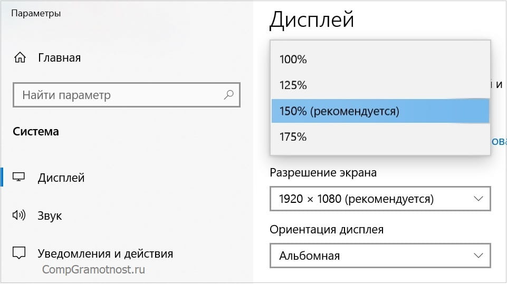Click the magnifier icon in search box
507x284 pixels.
tap(228, 95)
